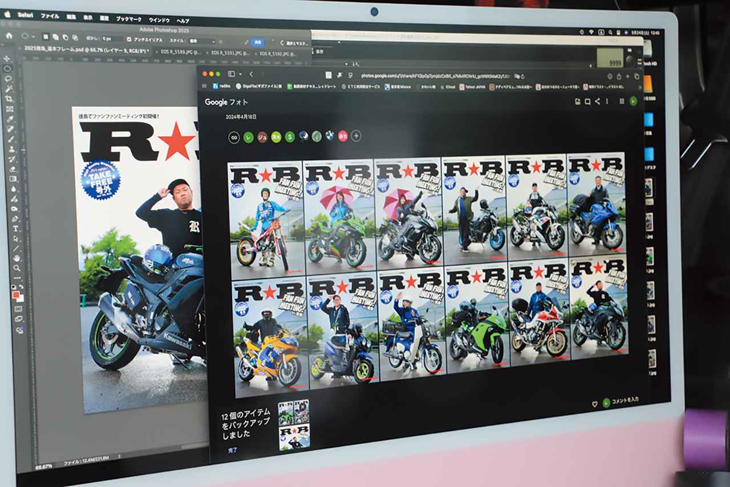Select the Zoom tool
This screenshot has height=487, width=730.
click(17, 268)
